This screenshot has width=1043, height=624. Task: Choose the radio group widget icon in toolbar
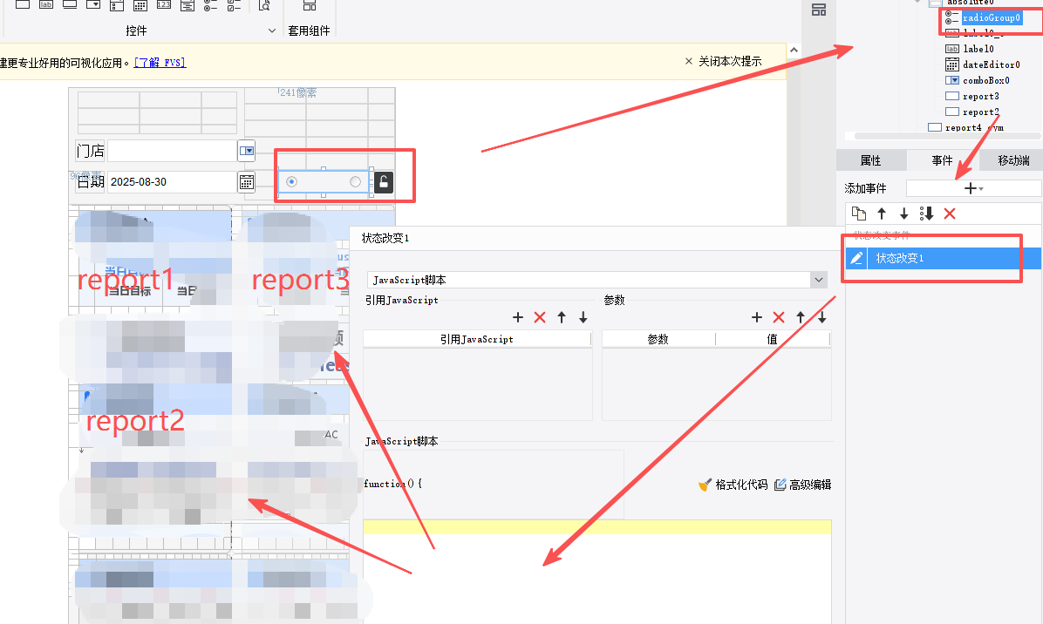click(210, 5)
